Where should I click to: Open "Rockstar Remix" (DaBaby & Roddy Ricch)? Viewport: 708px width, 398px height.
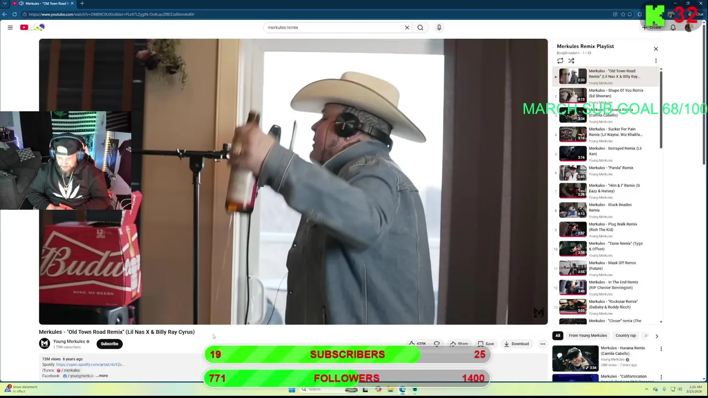pos(606,307)
